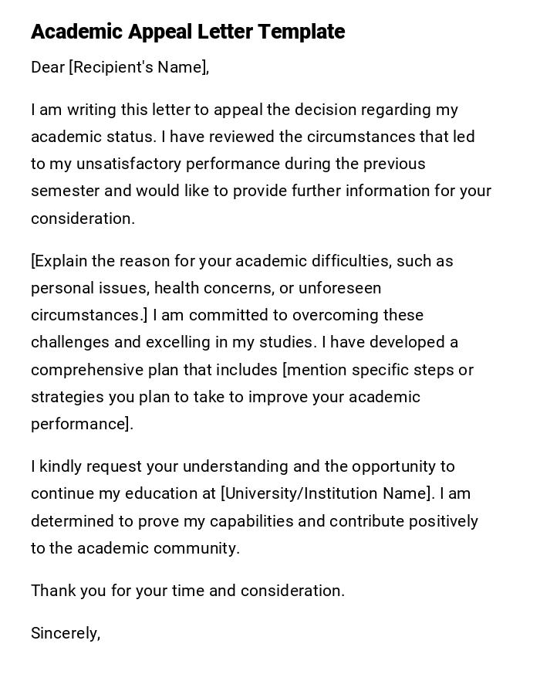Click the word "circumstances.]" closing the placeholder
Viewport: 540px width, 681px height.
pos(89,315)
